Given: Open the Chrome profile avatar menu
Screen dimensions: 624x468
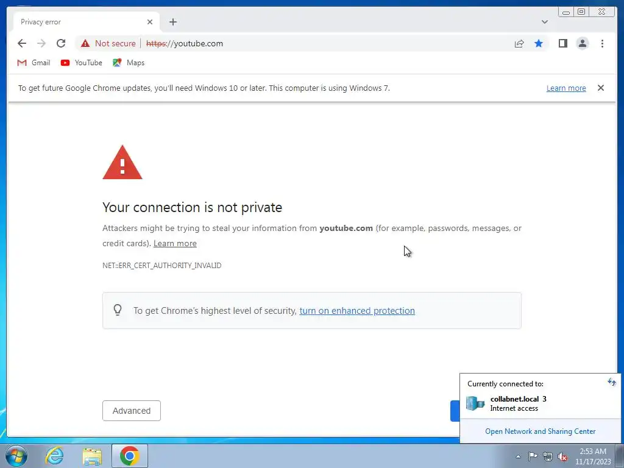Looking at the screenshot, I should [582, 43].
